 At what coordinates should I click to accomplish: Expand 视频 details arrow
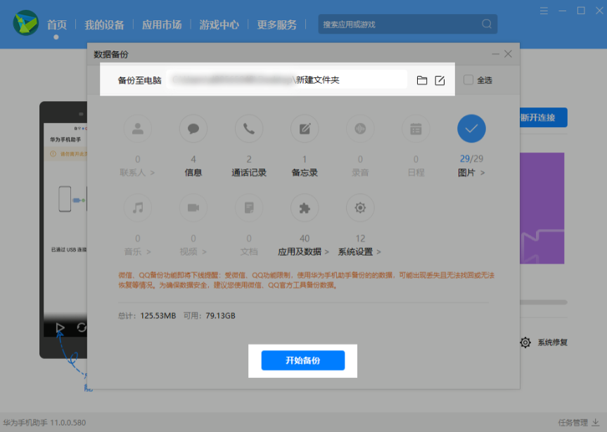click(x=204, y=252)
